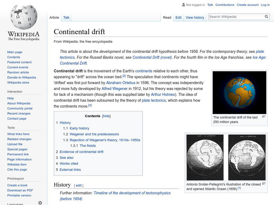Select the Read tab
This screenshot has height=205, width=274.
coord(167,17)
